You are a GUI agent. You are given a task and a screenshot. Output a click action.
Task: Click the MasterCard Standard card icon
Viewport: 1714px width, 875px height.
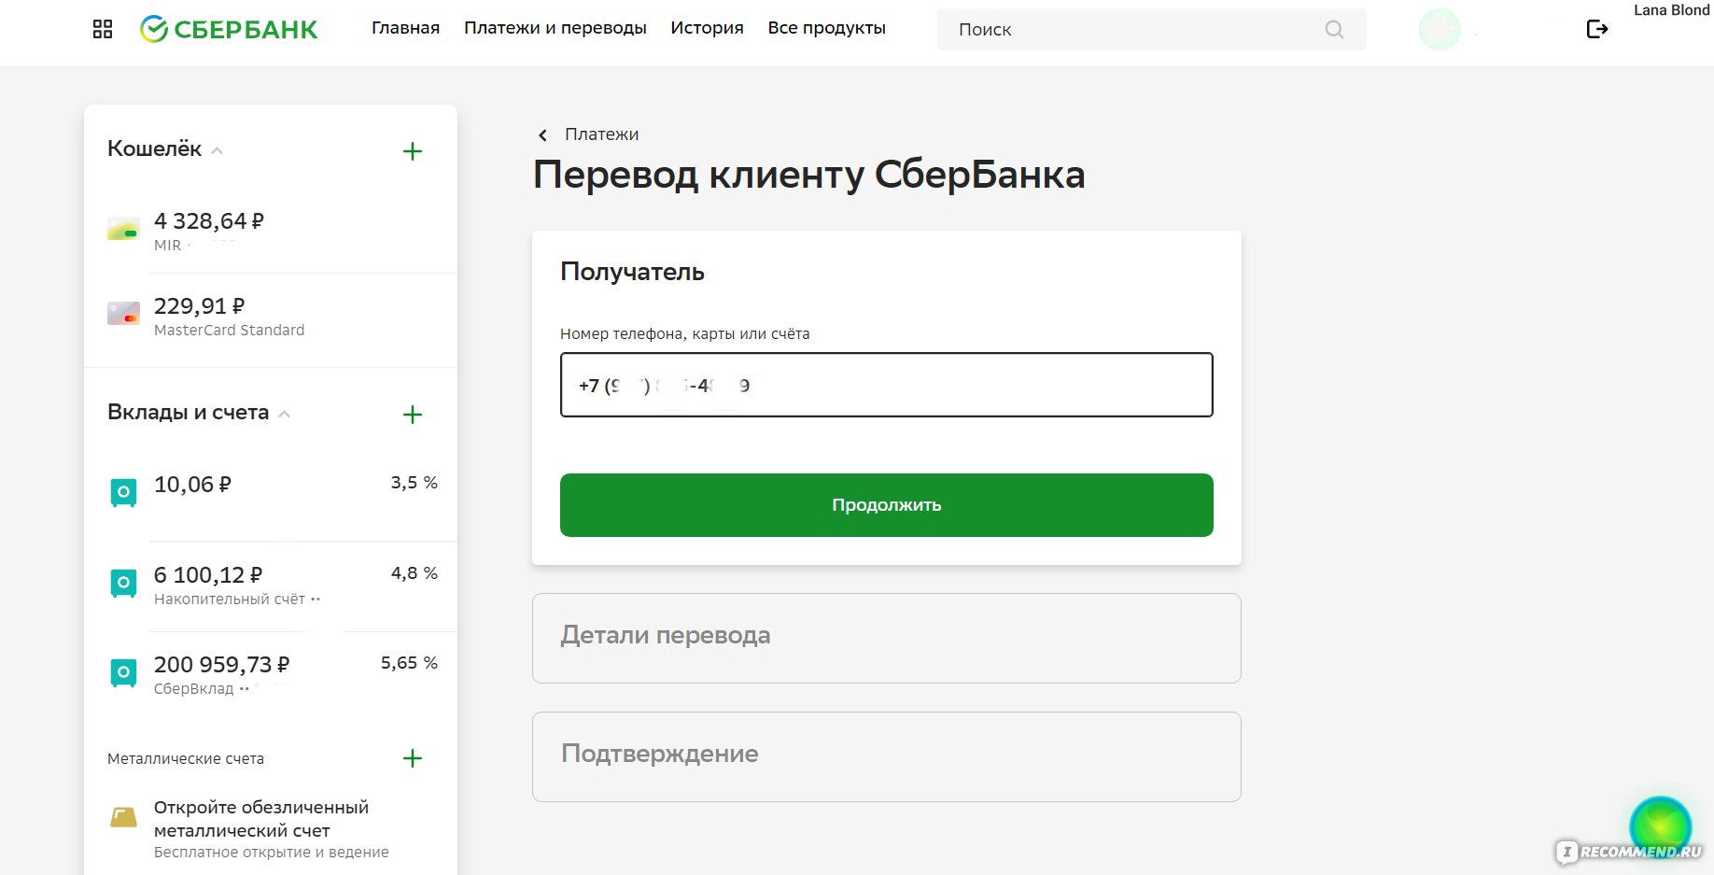(123, 313)
